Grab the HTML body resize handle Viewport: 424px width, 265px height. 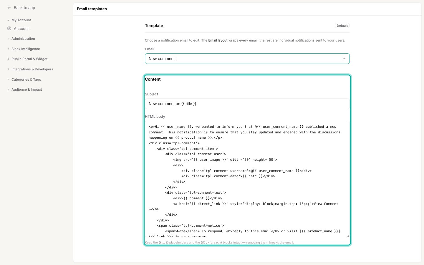348,235
